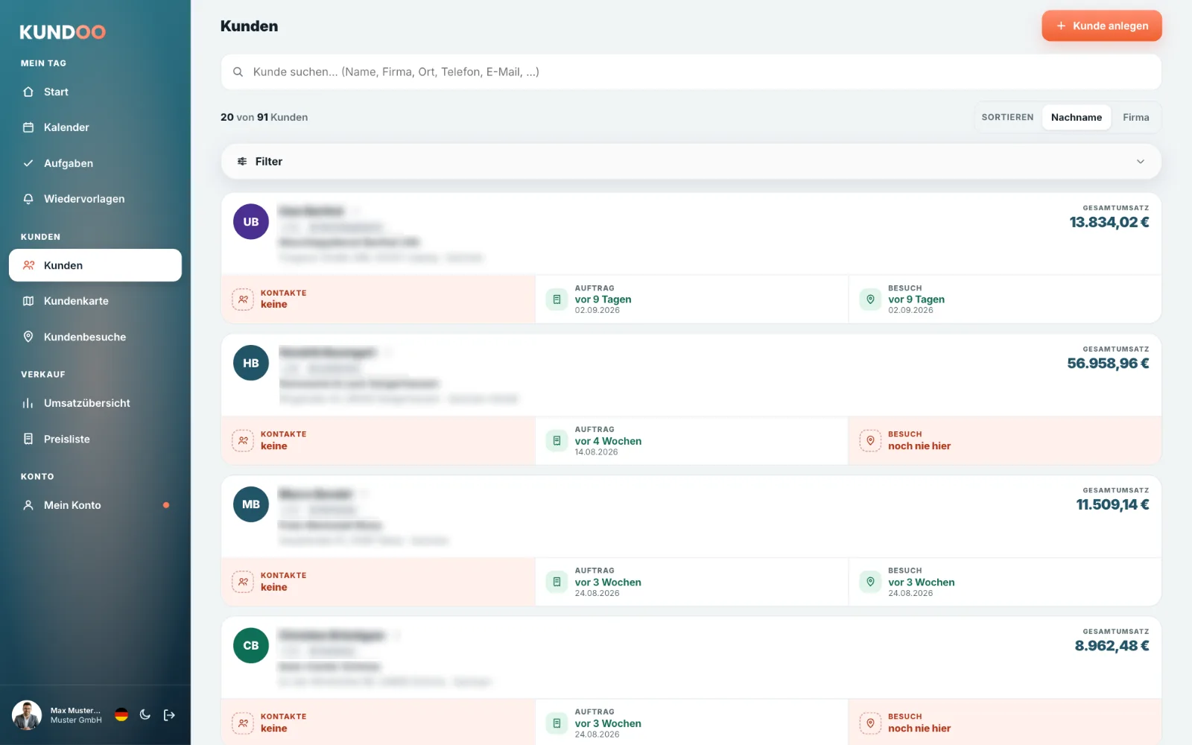Click Gesamtumsatz 11.509,14 €

(x=1112, y=504)
